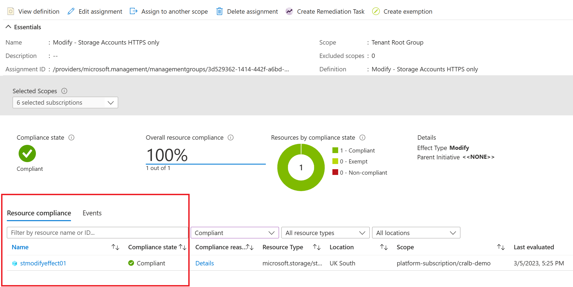This screenshot has width=573, height=287.
Task: Open the Tenant Root Group scope
Action: pos(397,42)
